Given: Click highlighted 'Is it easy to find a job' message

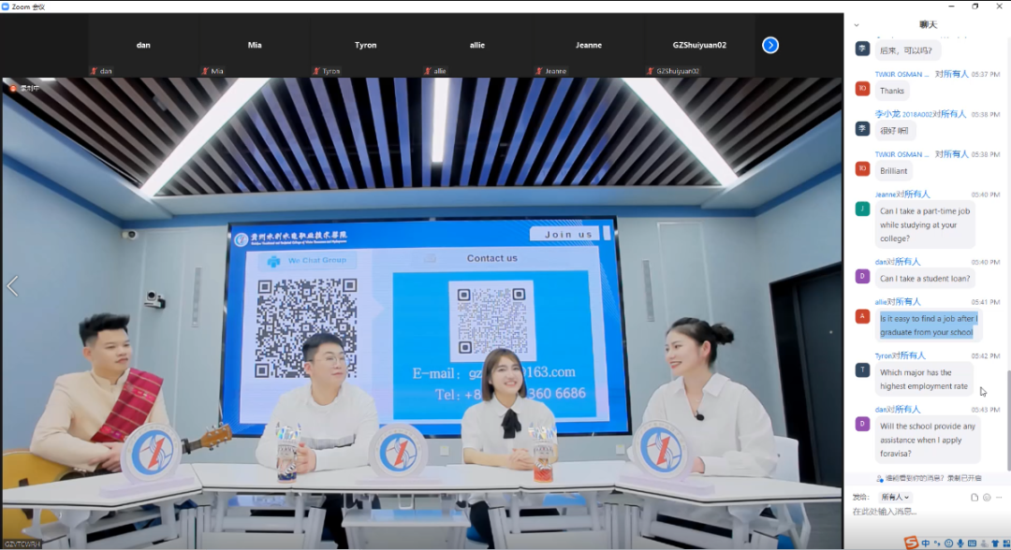Looking at the screenshot, I should click(x=929, y=326).
